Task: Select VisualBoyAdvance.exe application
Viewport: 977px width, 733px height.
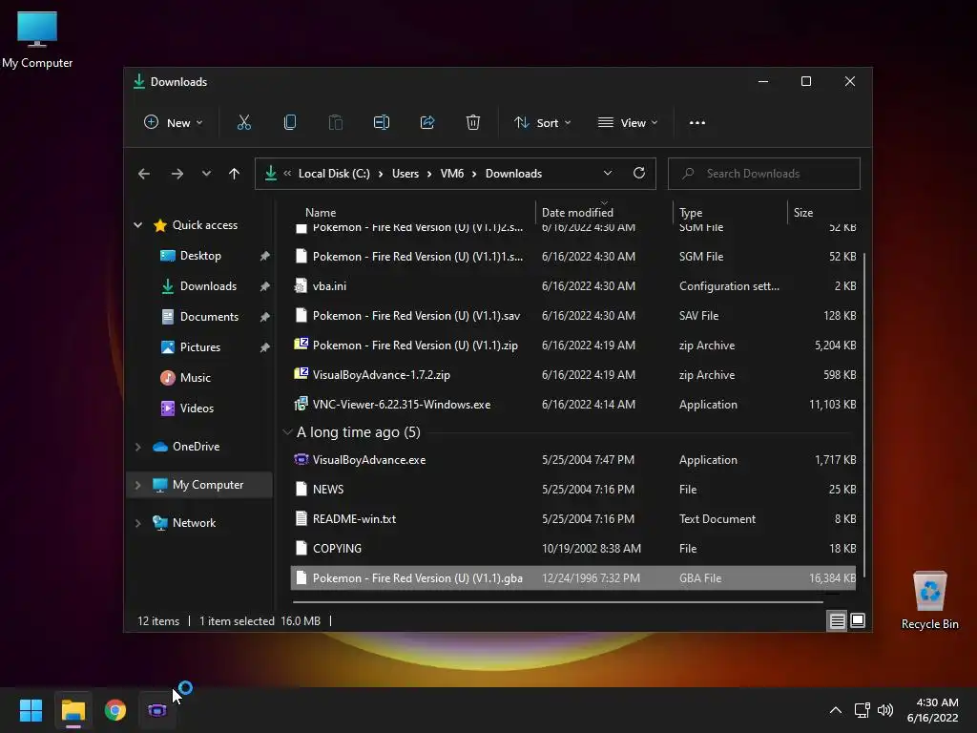Action: [x=573, y=460]
